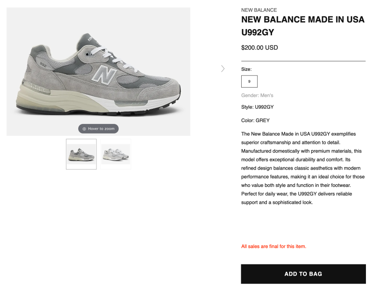
Task: Select the first single-shoe thumbnail
Action: pos(81,154)
